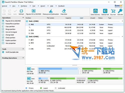Collapse the Tools panel section
Viewport: 125px width, 93px height.
[x=23, y=49]
